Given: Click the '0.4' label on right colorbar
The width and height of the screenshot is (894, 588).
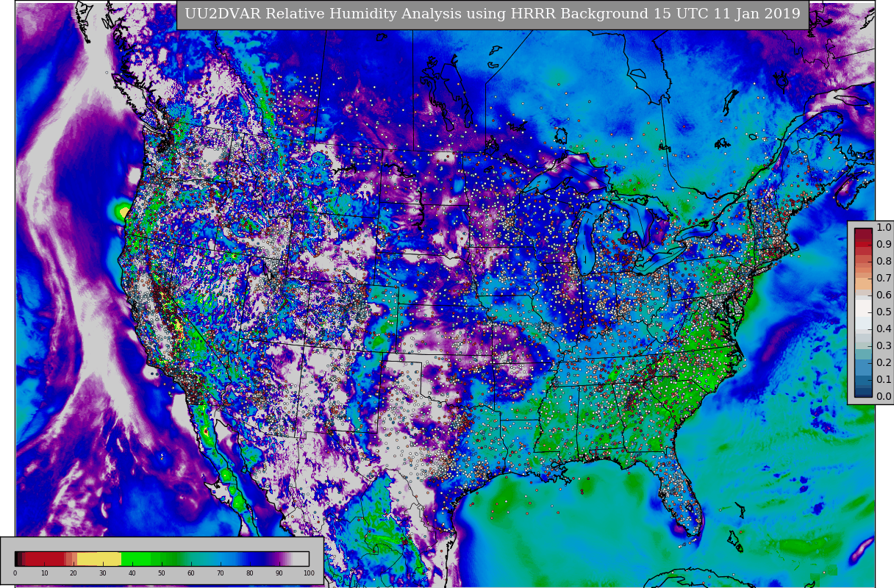Looking at the screenshot, I should [884, 329].
